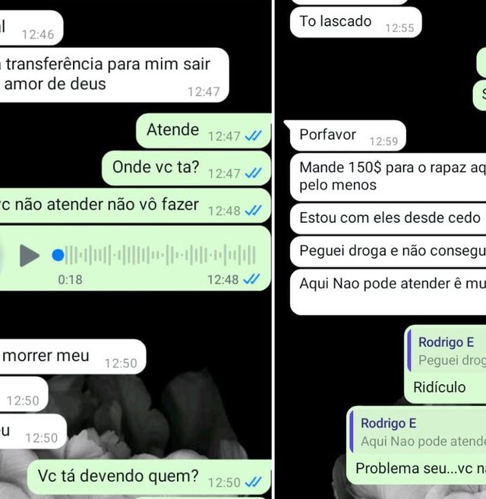Open the quoted 'Aqui Nao pode atende' reply
The image size is (486, 499).
(418, 432)
